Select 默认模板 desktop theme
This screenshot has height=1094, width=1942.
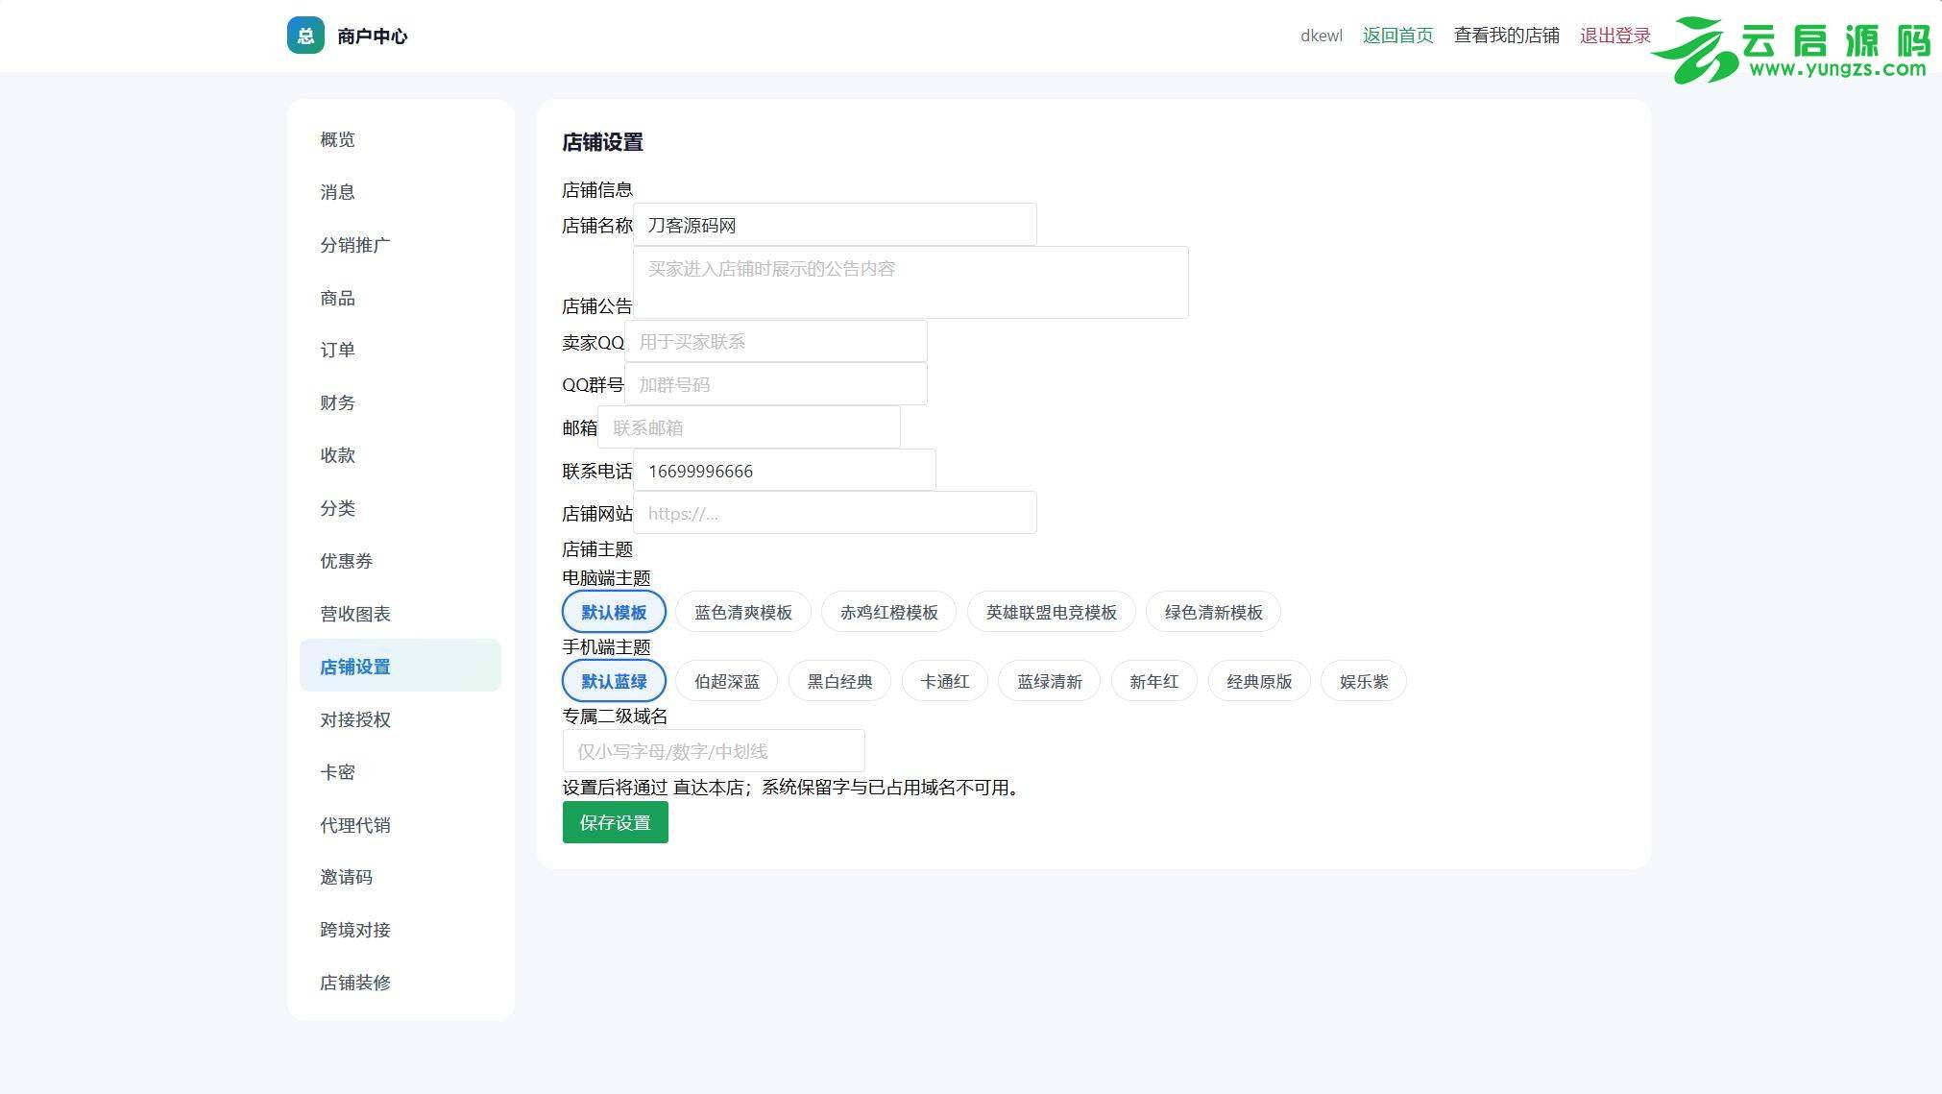(x=614, y=613)
